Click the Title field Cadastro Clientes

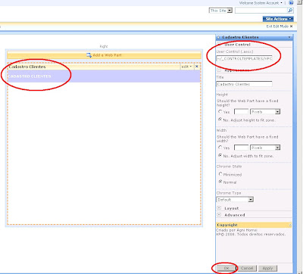pos(244,84)
